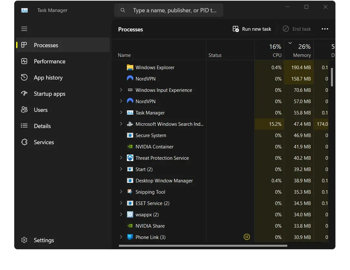Click the Run new task button

coord(252,29)
